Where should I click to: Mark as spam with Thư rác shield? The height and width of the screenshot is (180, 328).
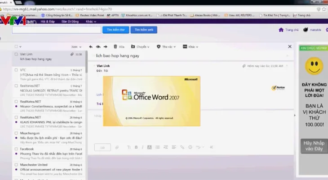tap(159, 47)
